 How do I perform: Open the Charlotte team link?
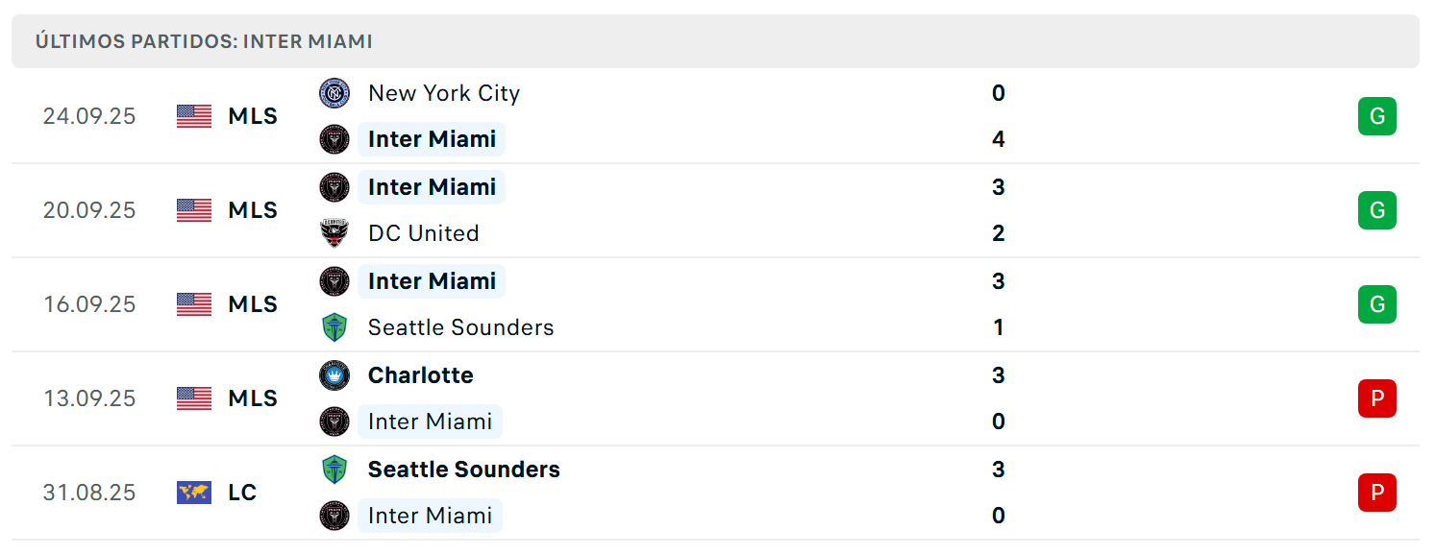420,375
